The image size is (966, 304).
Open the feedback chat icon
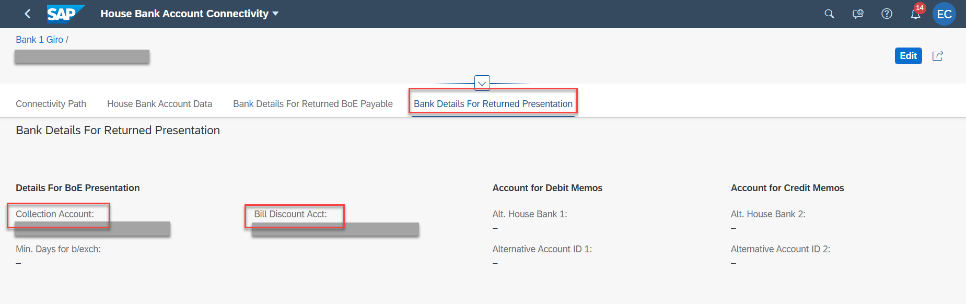pyautogui.click(x=858, y=14)
